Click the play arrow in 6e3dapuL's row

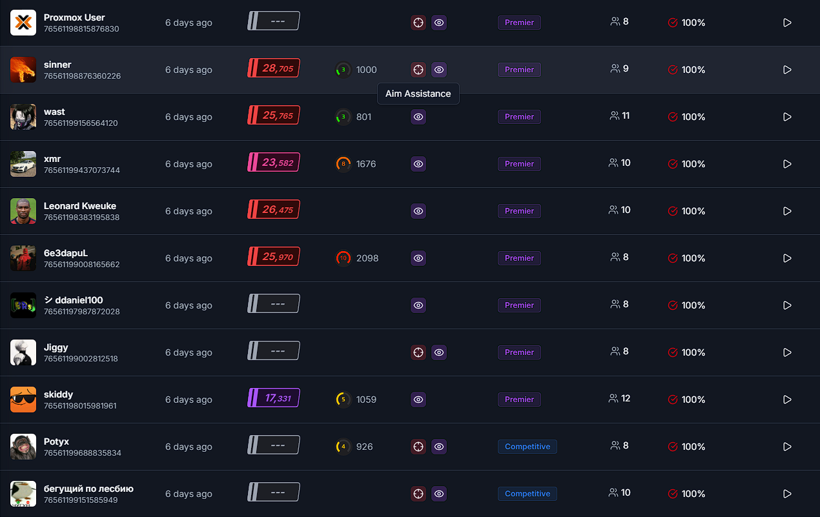point(787,258)
